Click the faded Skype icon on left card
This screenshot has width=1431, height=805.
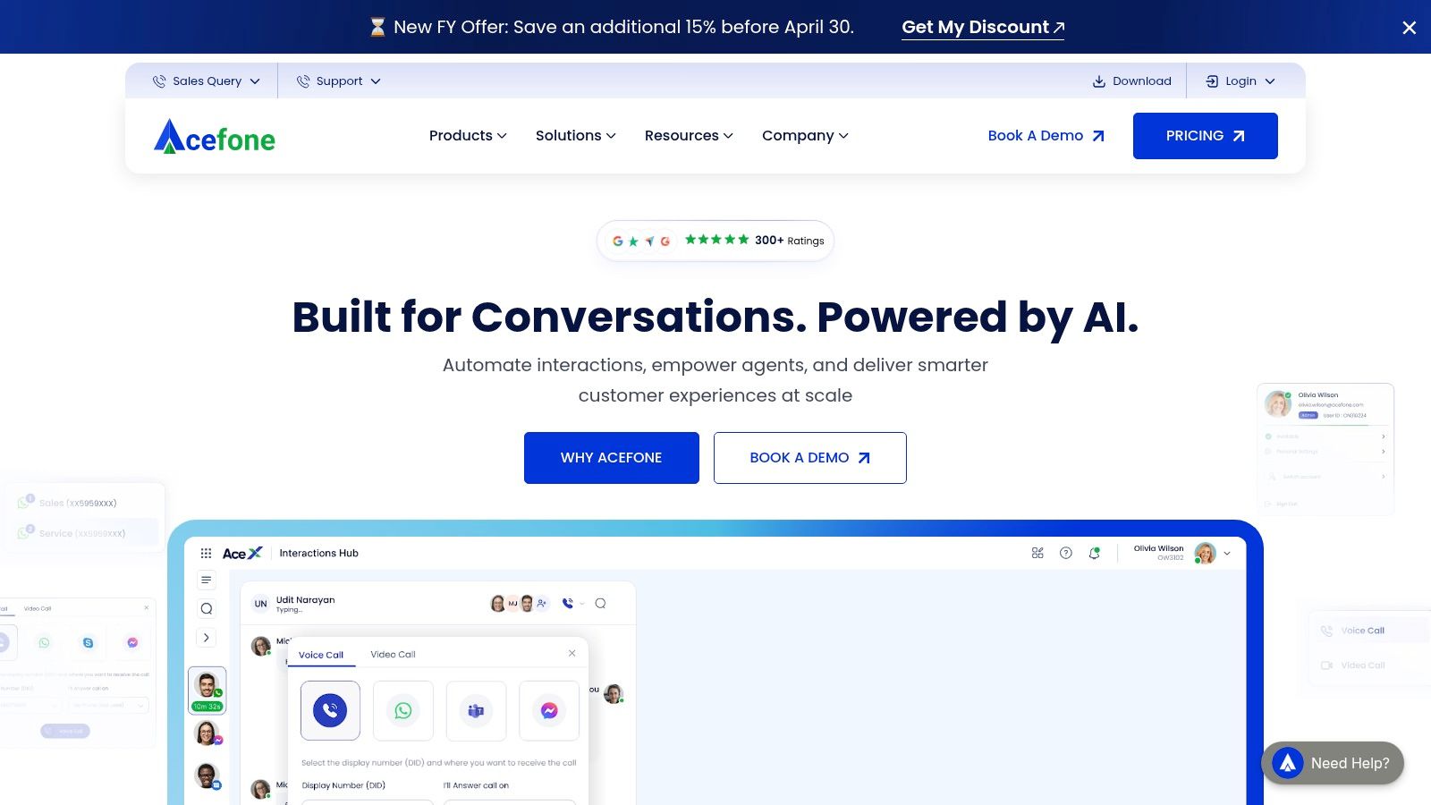(88, 642)
